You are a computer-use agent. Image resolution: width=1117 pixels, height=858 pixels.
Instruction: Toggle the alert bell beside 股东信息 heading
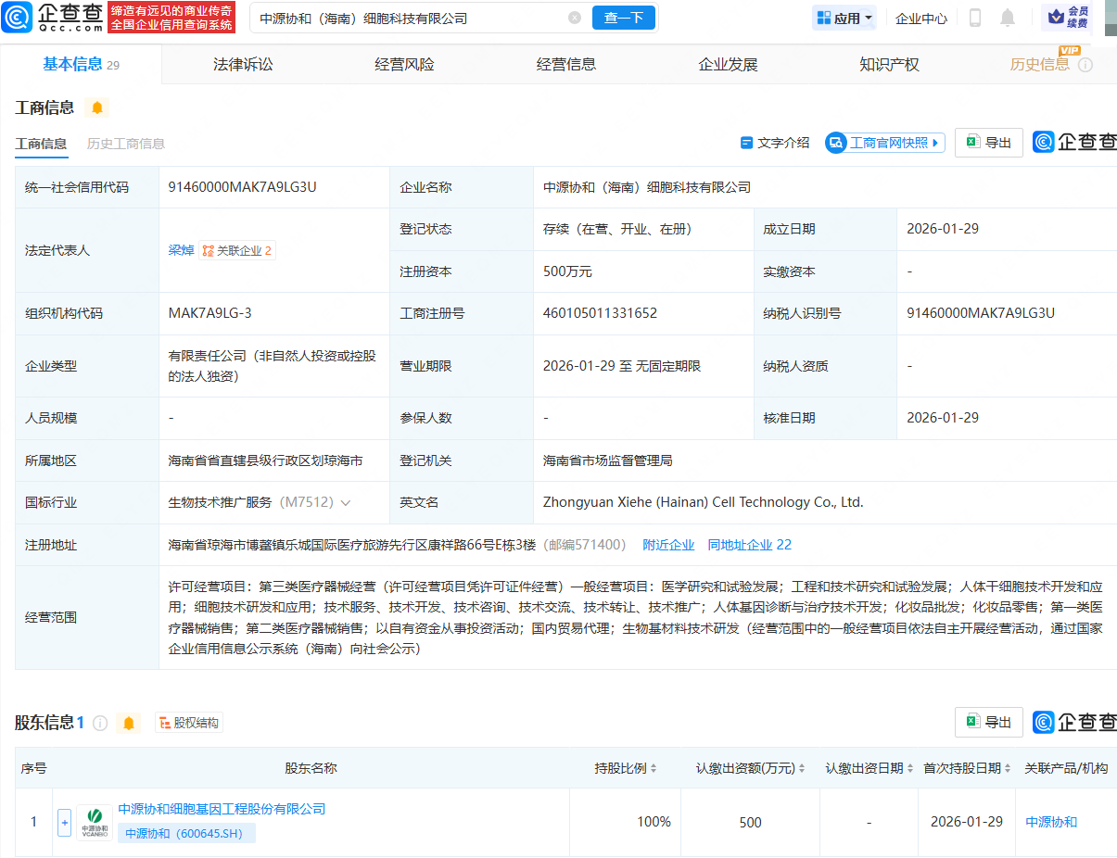129,722
